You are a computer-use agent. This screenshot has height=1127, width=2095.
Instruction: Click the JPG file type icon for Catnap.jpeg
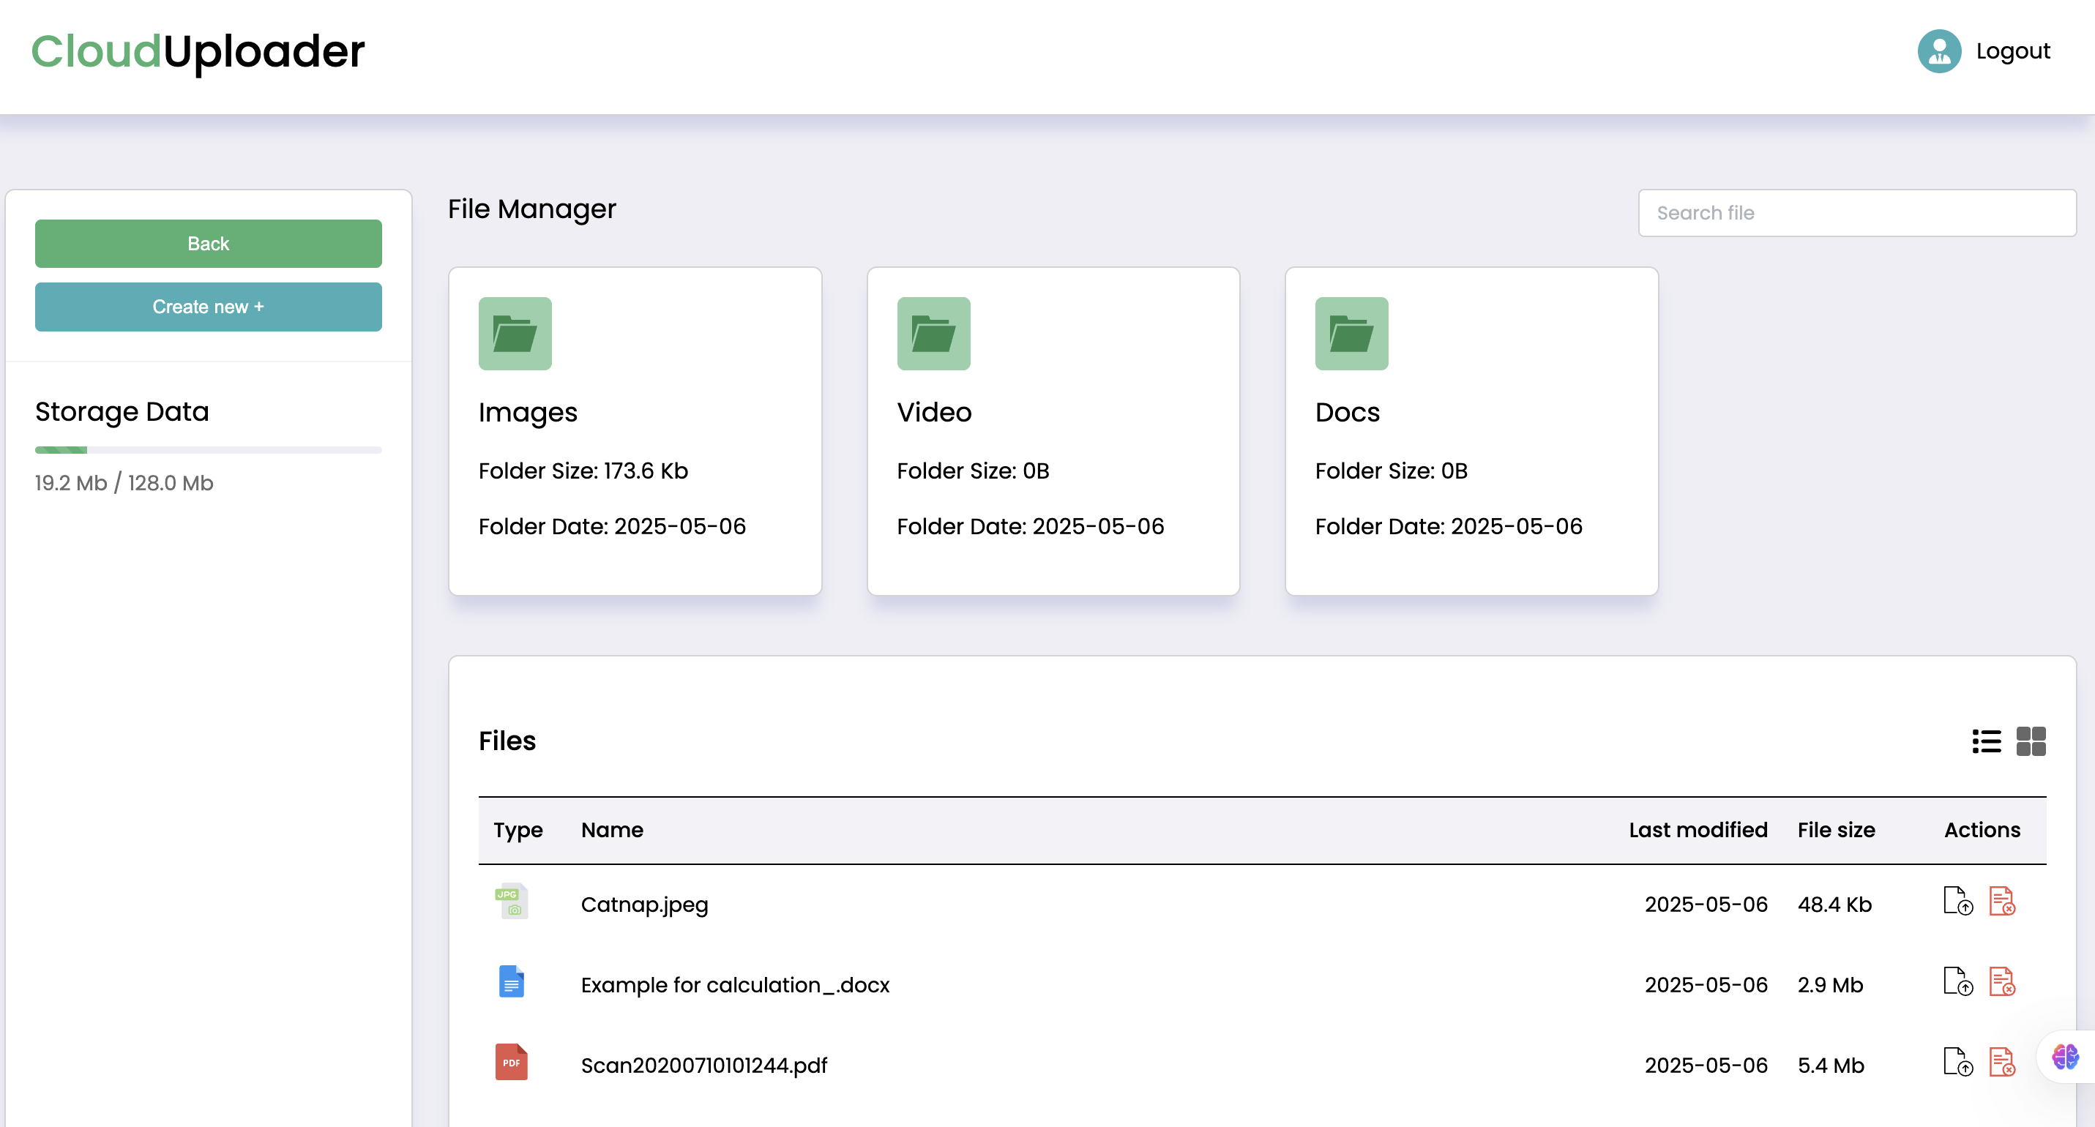pos(512,902)
